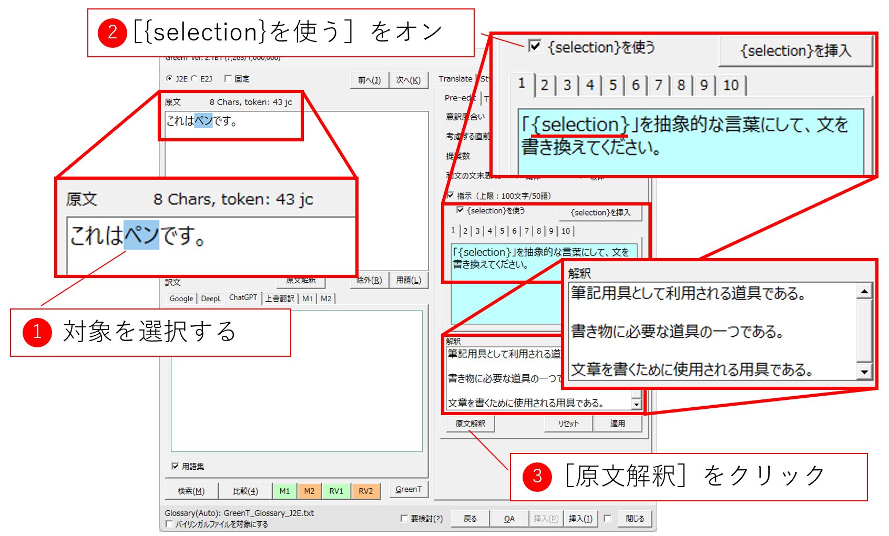Tick バイリンガルファイルを対象にする checkbox

click(169, 524)
